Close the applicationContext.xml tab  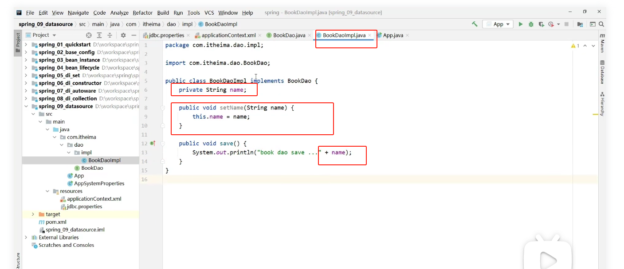pyautogui.click(x=260, y=35)
